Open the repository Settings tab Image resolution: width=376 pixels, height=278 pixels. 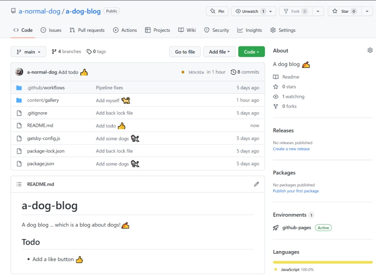283,30
